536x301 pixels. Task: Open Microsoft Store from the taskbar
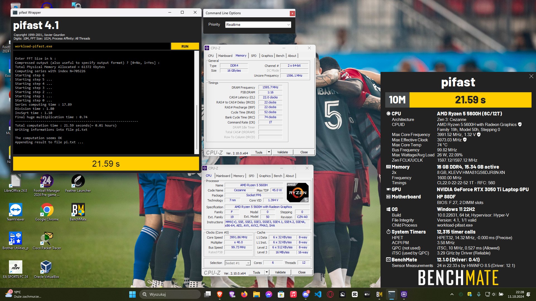coord(281,294)
